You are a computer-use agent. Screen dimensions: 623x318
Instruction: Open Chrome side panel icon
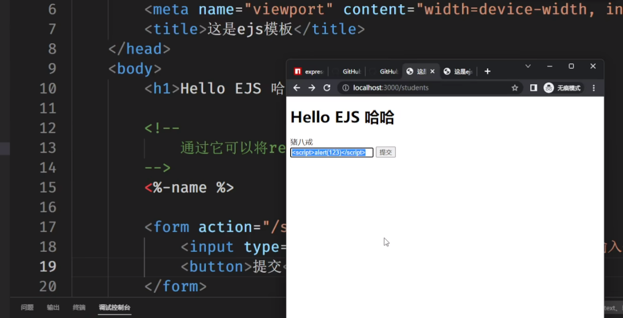(x=533, y=88)
